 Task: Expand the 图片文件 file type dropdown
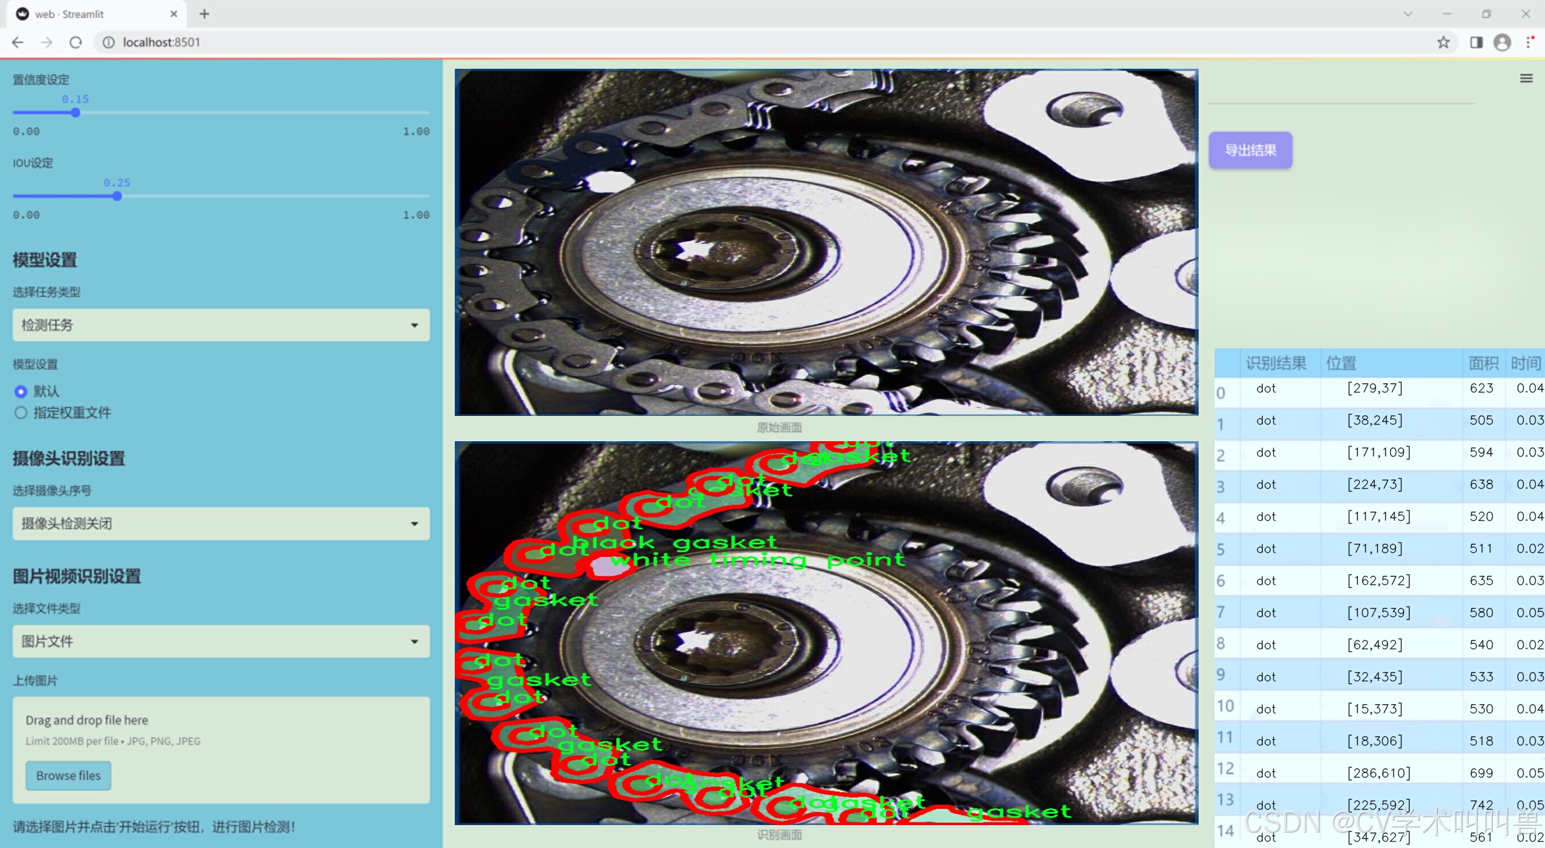point(221,641)
